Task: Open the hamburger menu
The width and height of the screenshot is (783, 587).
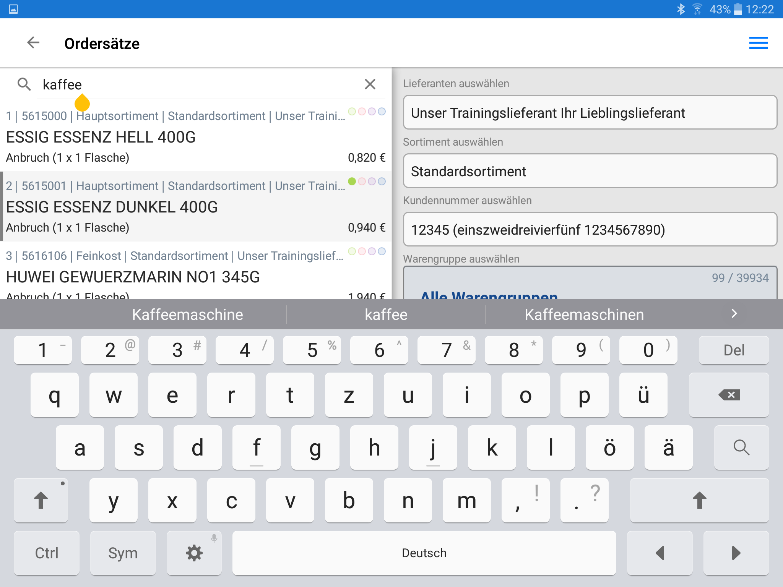Action: point(758,43)
